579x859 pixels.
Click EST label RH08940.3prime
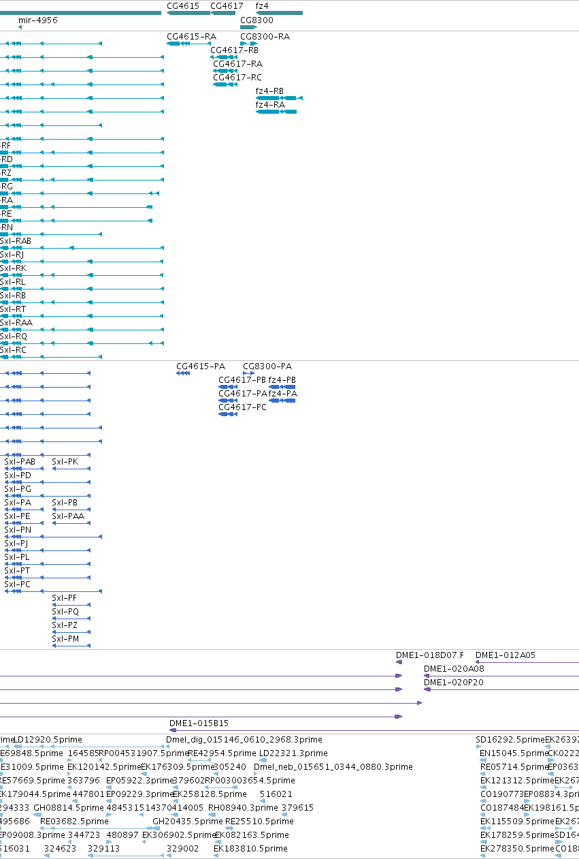243,807
